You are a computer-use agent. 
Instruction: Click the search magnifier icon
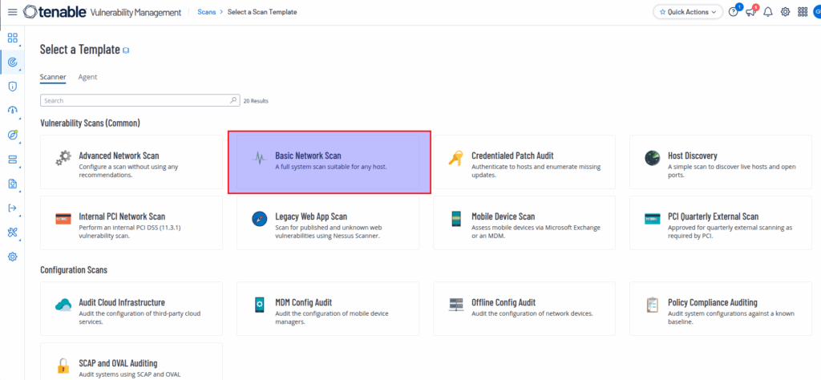coord(233,101)
